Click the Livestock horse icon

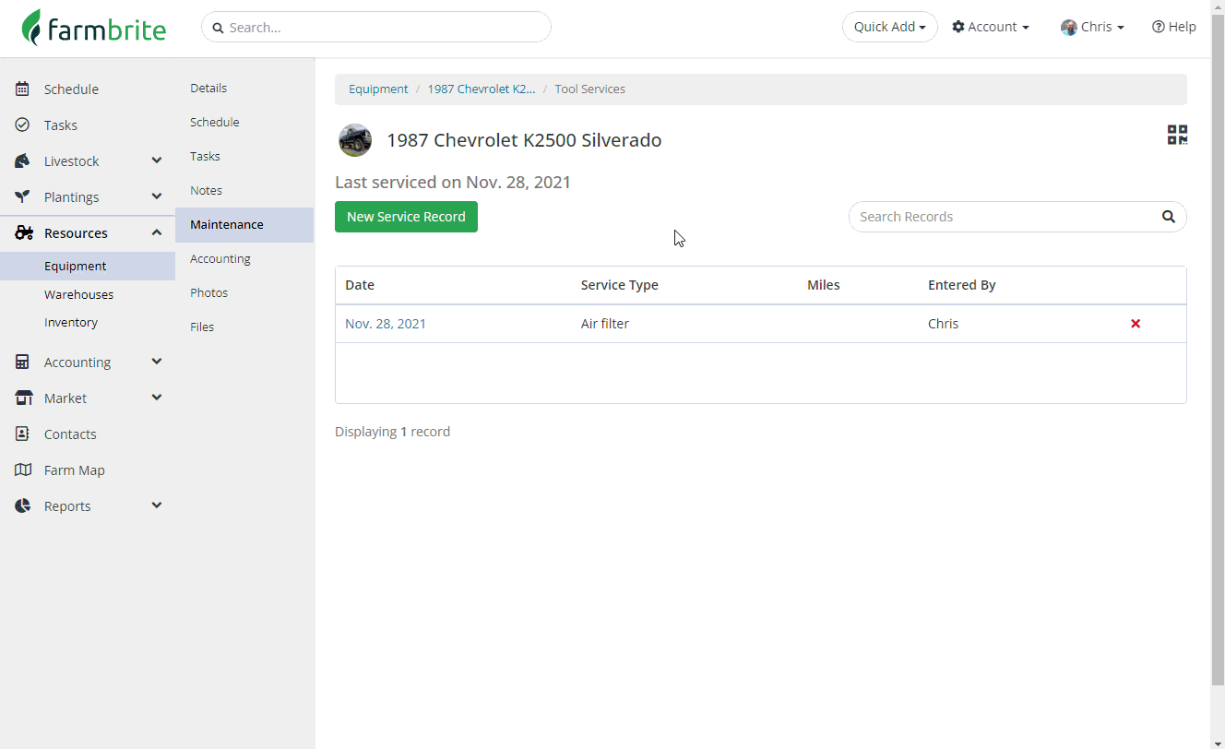point(22,161)
